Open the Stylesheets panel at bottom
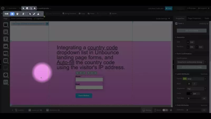The height and width of the screenshot is (119, 211). [x=53, y=110]
